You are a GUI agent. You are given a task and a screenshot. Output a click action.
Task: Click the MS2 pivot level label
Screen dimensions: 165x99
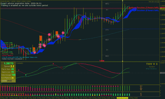click(x=107, y=56)
